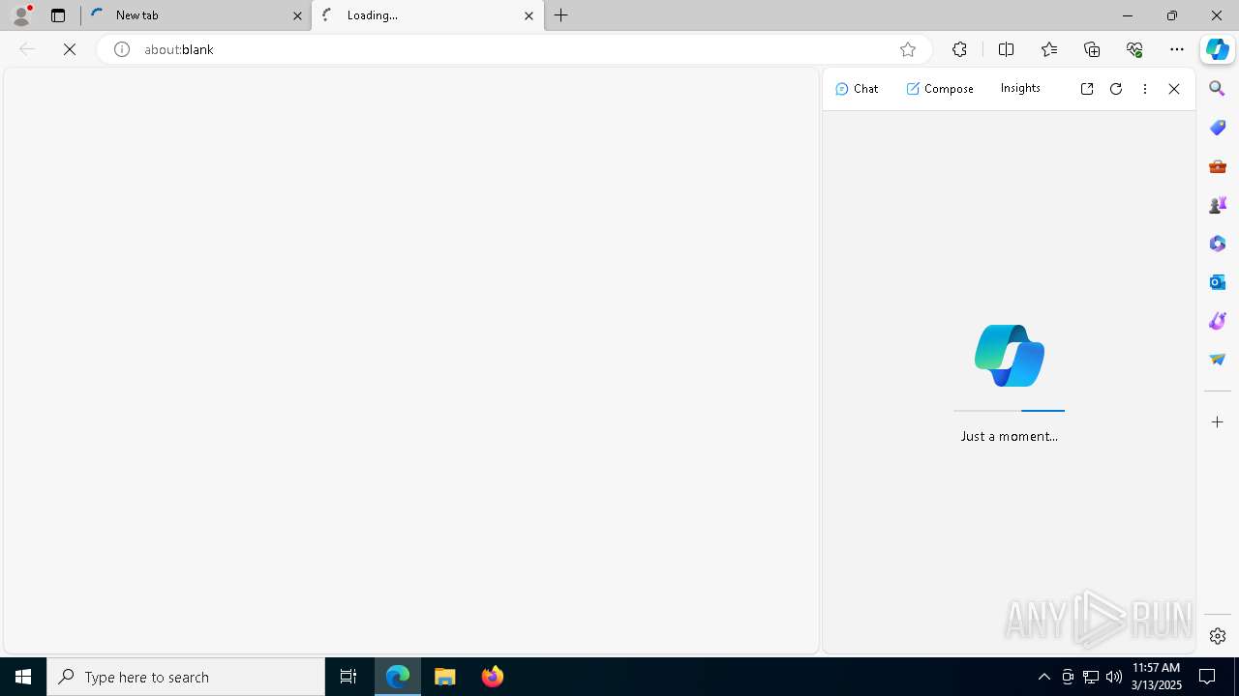Open sidebar Microsoft 365 icon
Viewport: 1239px width, 696px height.
(x=1218, y=244)
